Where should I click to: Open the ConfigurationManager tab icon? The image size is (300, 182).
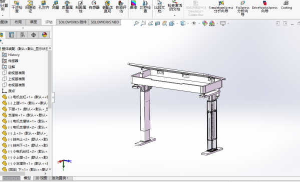coord(23,35)
